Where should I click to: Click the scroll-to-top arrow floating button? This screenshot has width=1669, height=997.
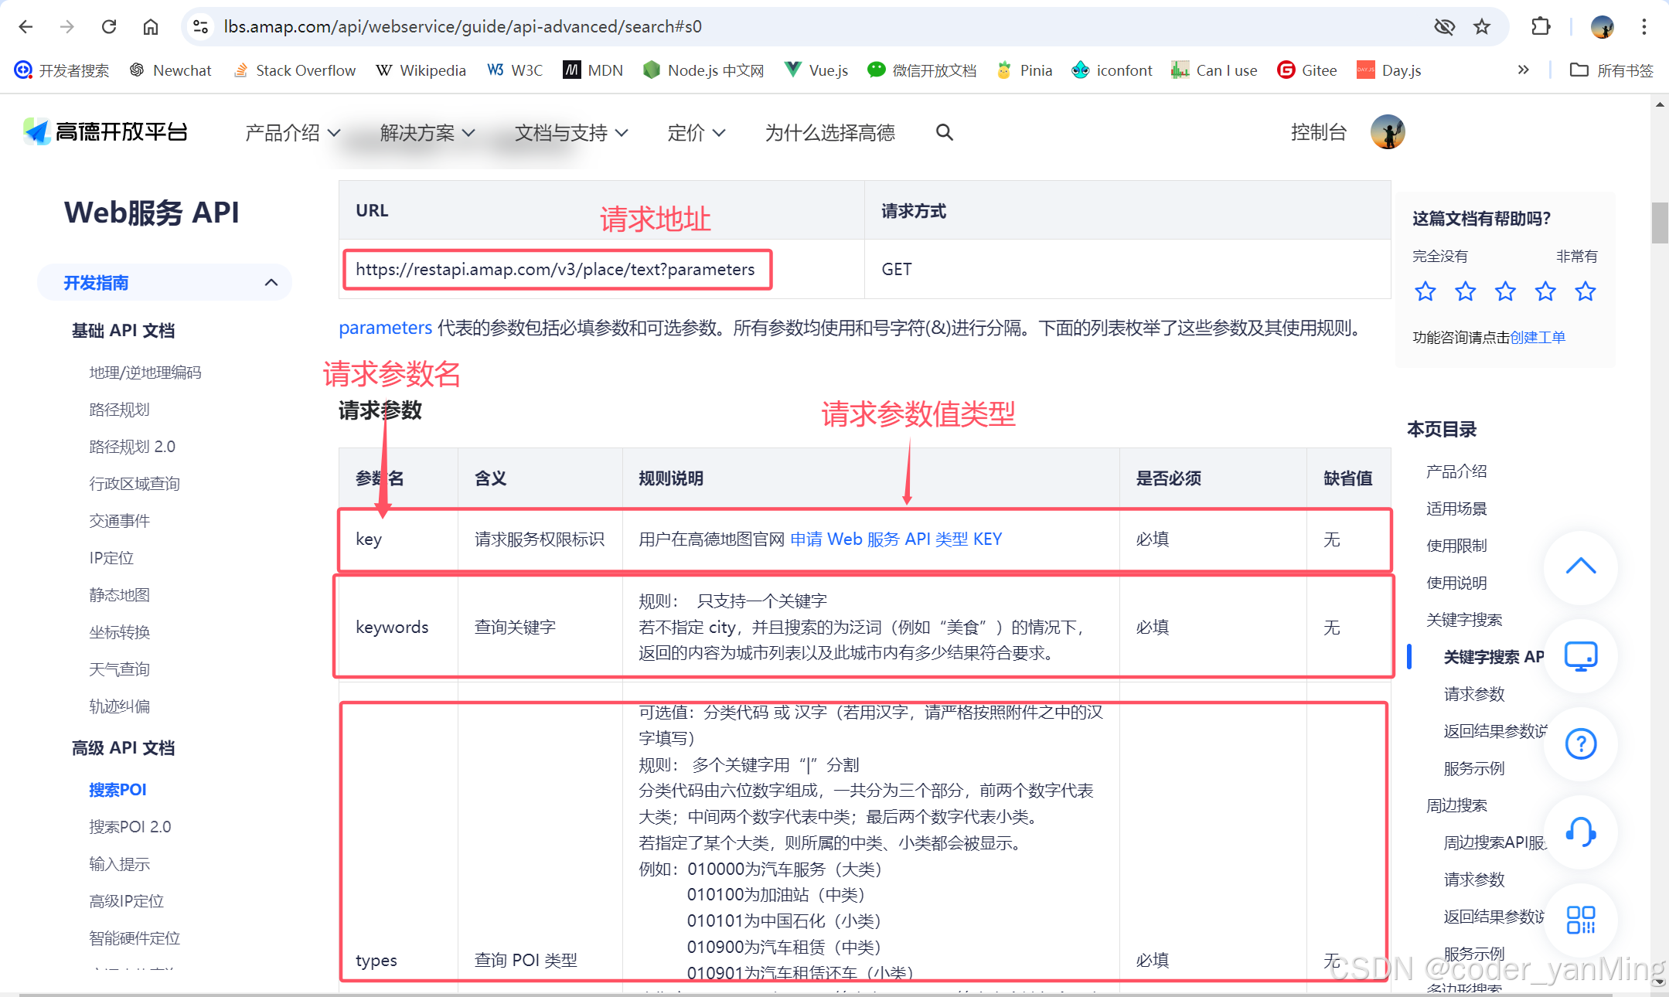[x=1580, y=567]
